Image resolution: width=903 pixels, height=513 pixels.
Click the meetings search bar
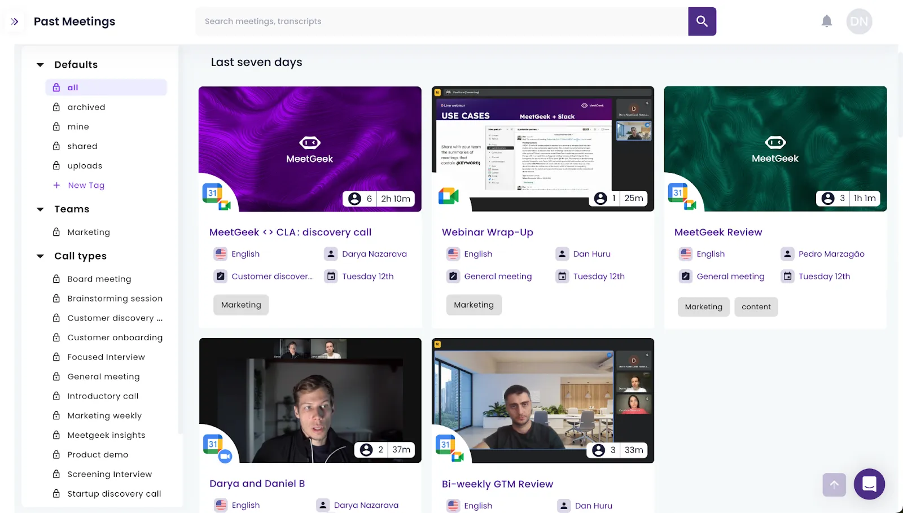(395, 21)
